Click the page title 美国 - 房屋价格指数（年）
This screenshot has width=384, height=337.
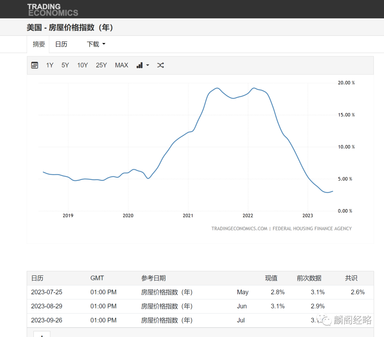click(70, 27)
